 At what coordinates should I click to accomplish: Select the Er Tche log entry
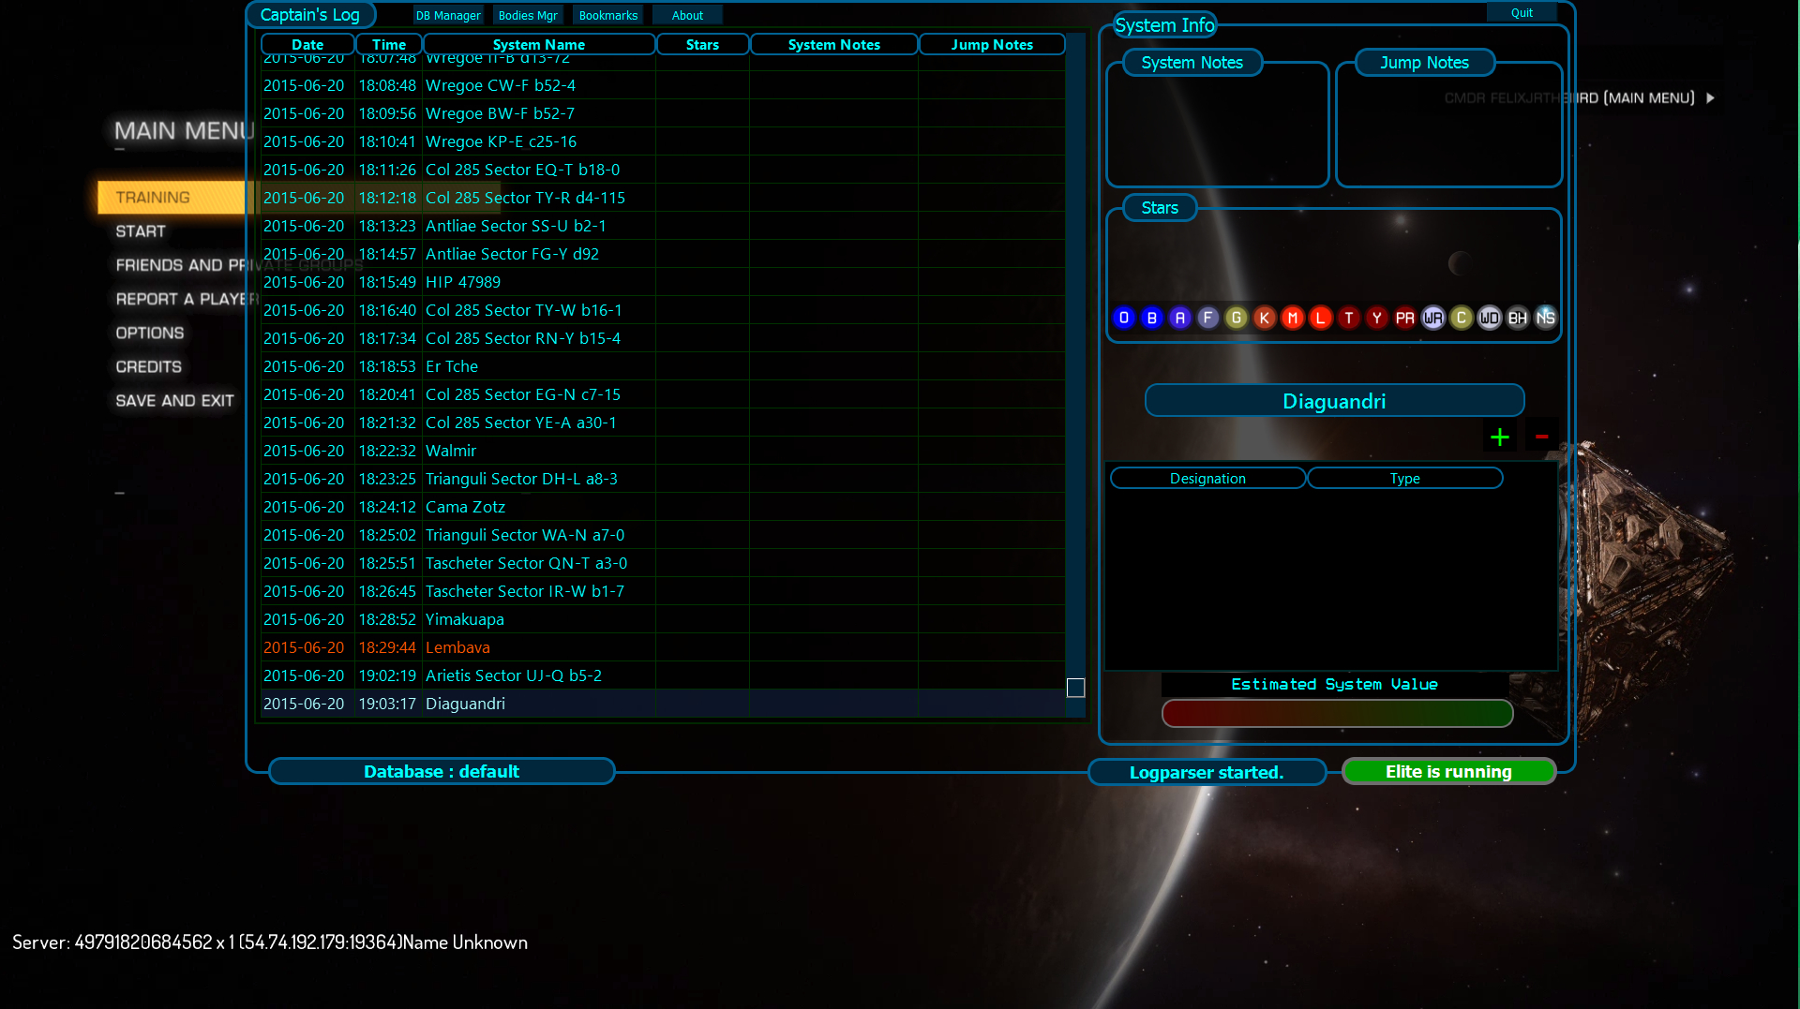coord(663,366)
